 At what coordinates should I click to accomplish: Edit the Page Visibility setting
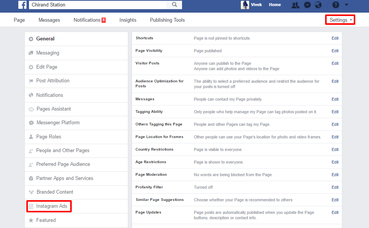click(335, 51)
